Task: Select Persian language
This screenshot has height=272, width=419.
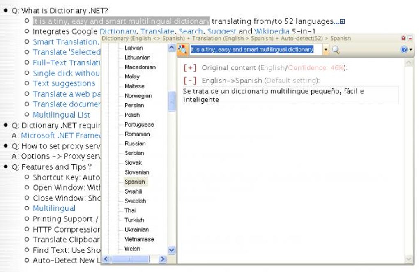Action: pyautogui.click(x=134, y=105)
